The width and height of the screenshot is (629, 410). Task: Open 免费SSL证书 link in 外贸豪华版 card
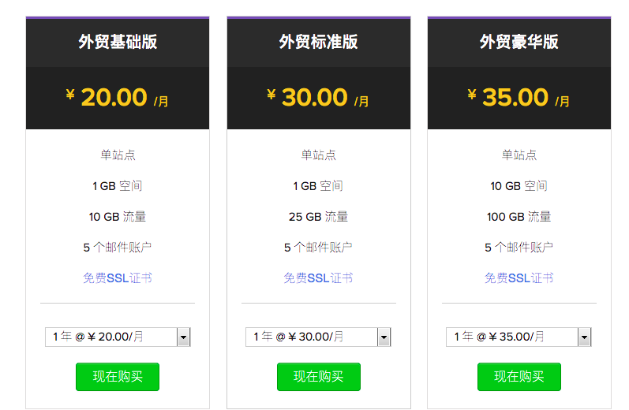click(x=519, y=278)
